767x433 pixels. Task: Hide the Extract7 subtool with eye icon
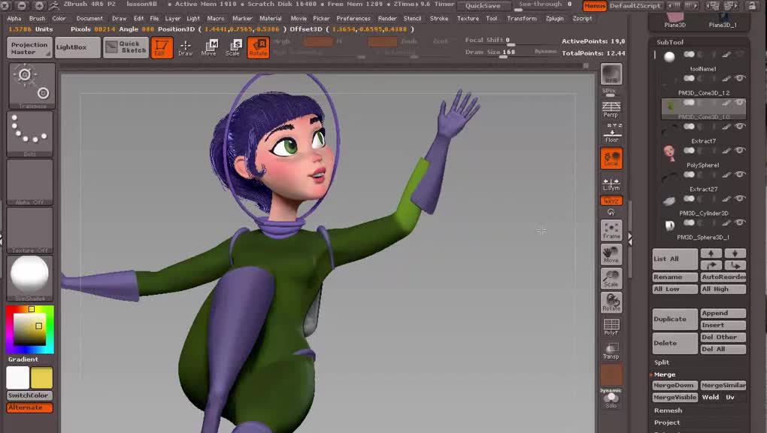point(740,126)
